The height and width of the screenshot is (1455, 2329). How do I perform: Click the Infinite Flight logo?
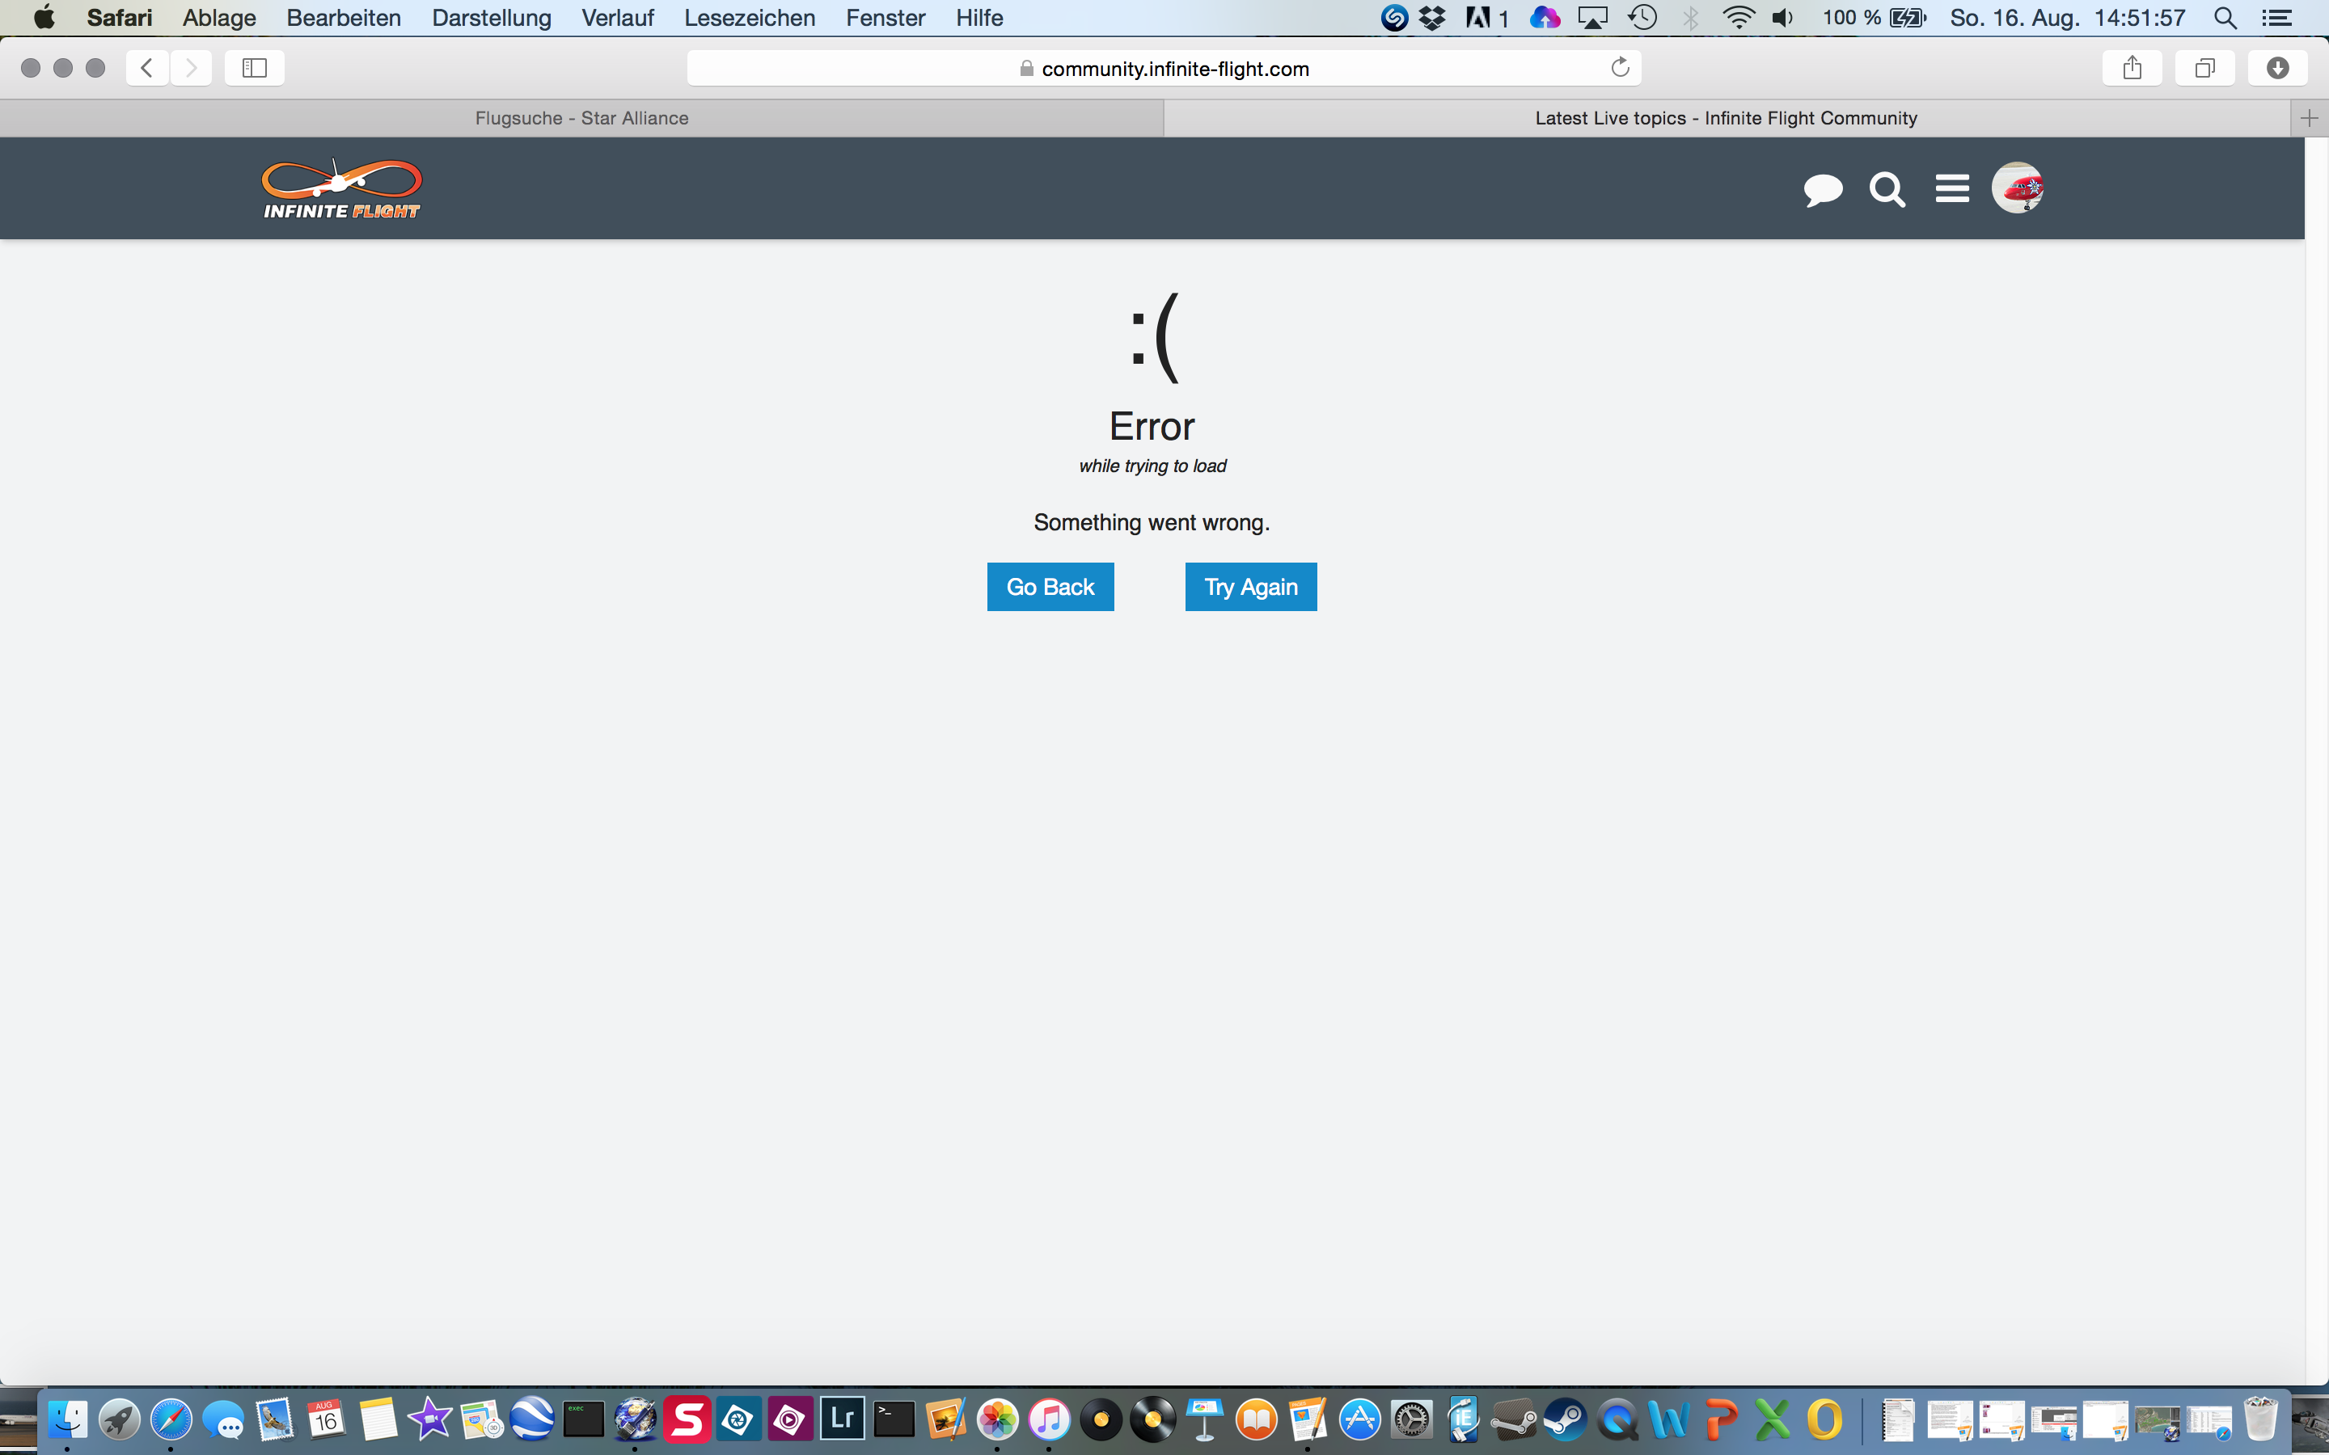click(341, 188)
